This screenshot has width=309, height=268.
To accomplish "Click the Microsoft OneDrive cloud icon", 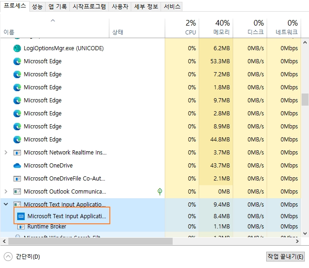I will point(17,166).
